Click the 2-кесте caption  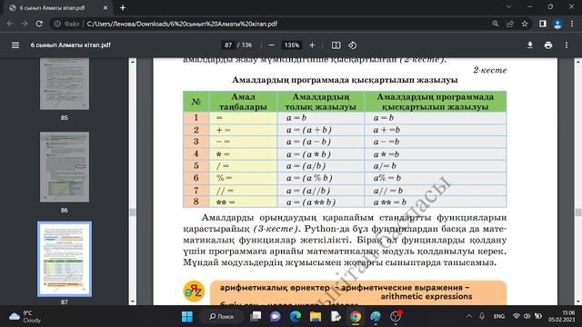pyautogui.click(x=490, y=70)
